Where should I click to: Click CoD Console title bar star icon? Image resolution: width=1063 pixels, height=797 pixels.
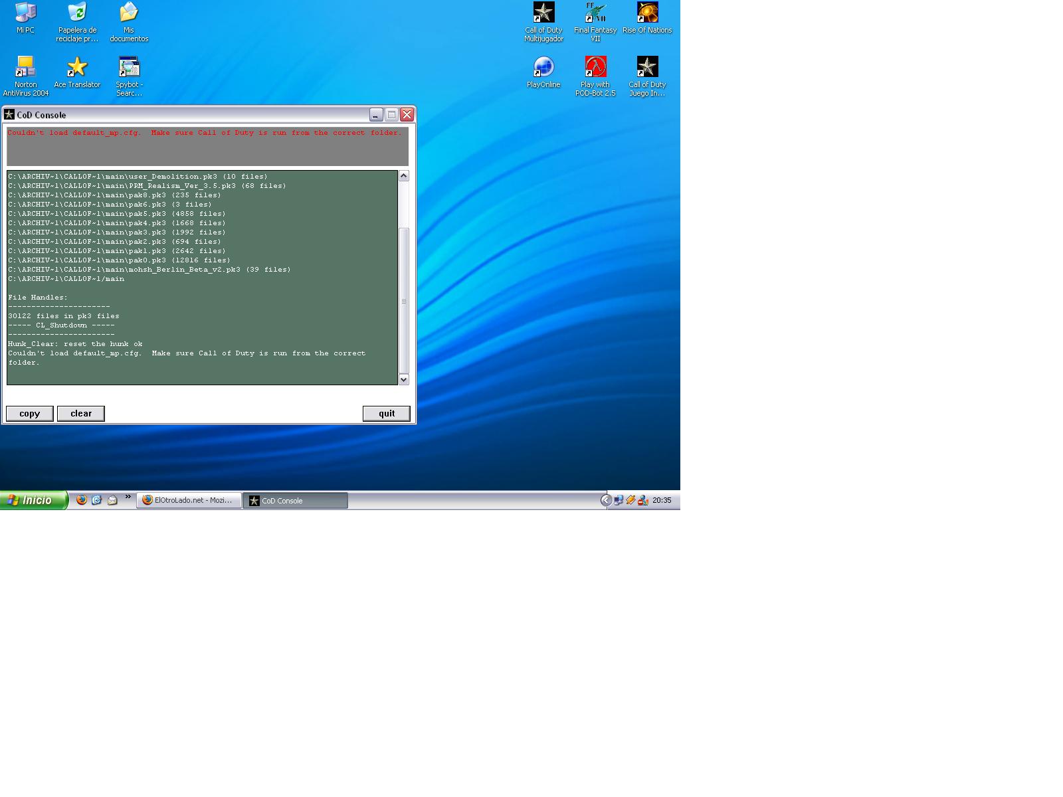[9, 114]
